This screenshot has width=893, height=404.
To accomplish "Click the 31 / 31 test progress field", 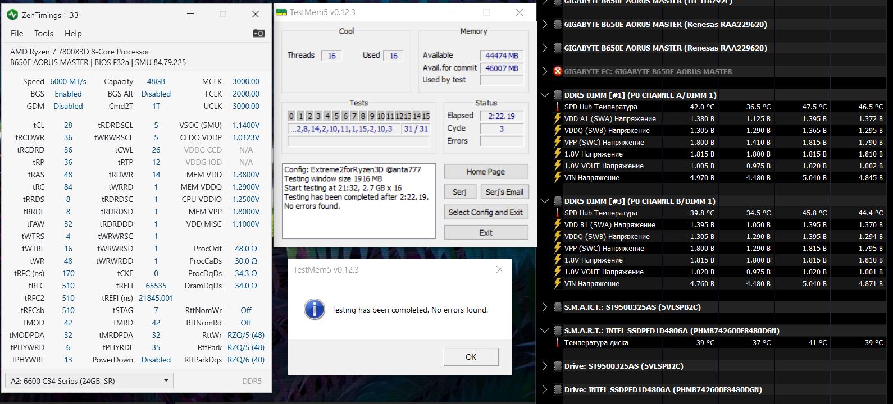I will pos(416,128).
